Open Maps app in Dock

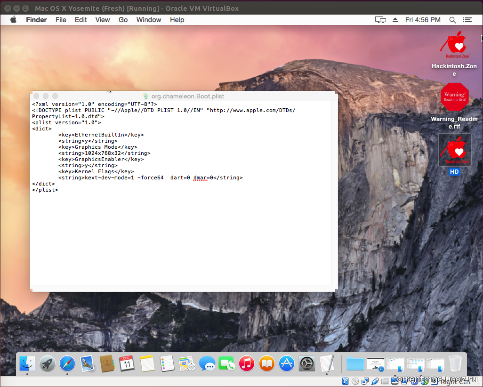pos(187,363)
